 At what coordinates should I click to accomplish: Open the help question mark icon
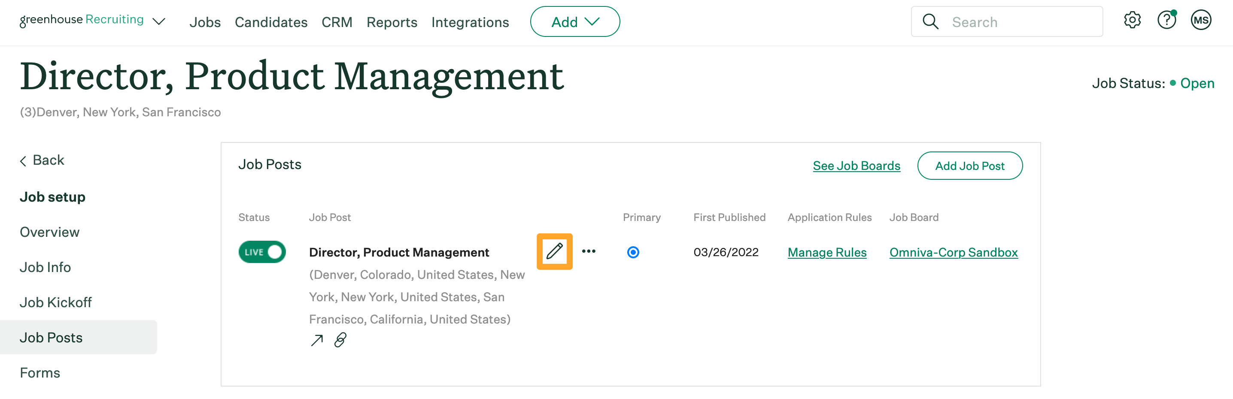(x=1166, y=20)
